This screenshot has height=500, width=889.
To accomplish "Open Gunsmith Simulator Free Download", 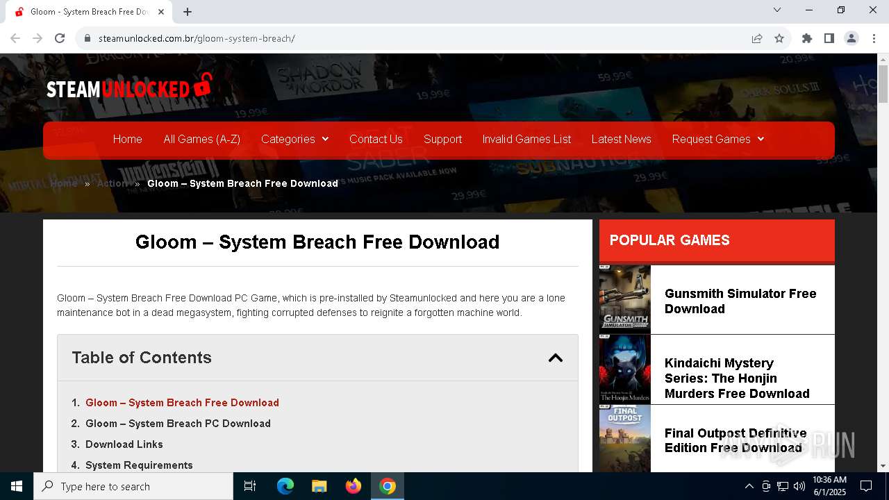I will coord(740,301).
